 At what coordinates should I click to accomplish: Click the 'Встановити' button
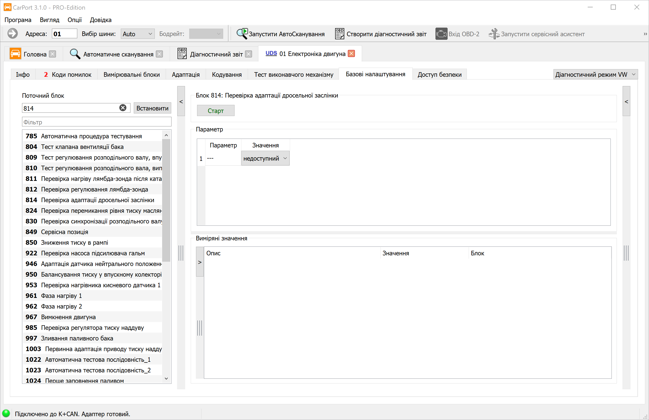click(152, 108)
